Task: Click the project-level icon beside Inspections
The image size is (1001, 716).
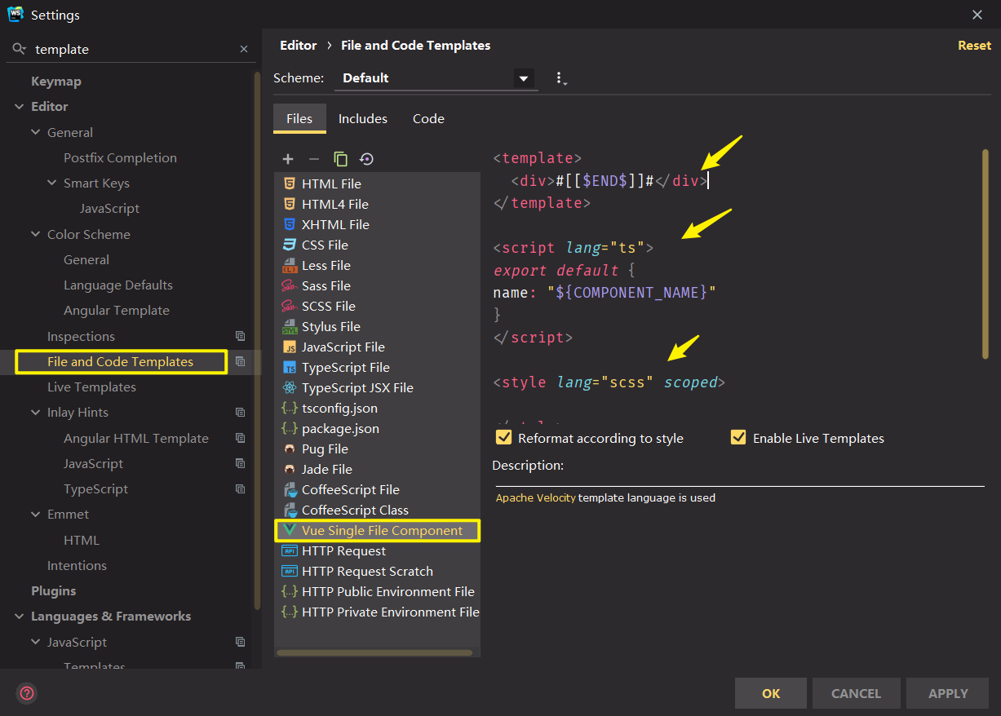Action: [240, 336]
